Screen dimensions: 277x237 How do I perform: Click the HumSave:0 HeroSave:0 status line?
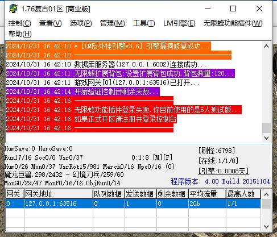39,148
